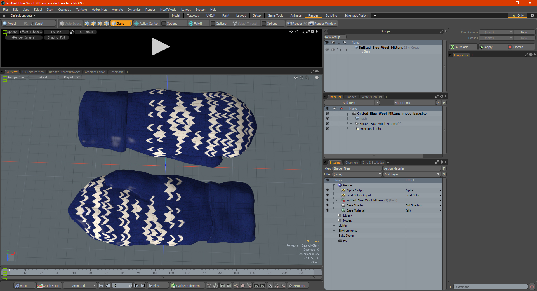
Task: Click zoom magnifier in 3D viewport
Action: click(307, 78)
